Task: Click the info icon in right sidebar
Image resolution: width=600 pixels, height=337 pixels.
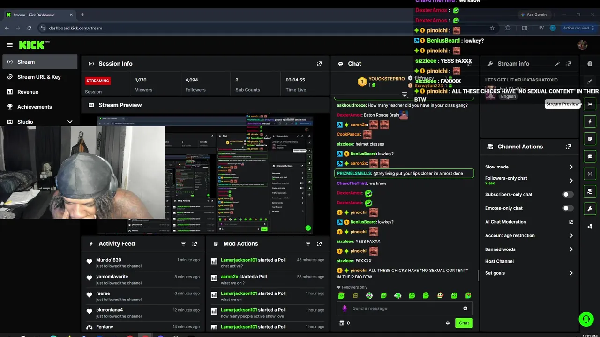Action: 590,64
